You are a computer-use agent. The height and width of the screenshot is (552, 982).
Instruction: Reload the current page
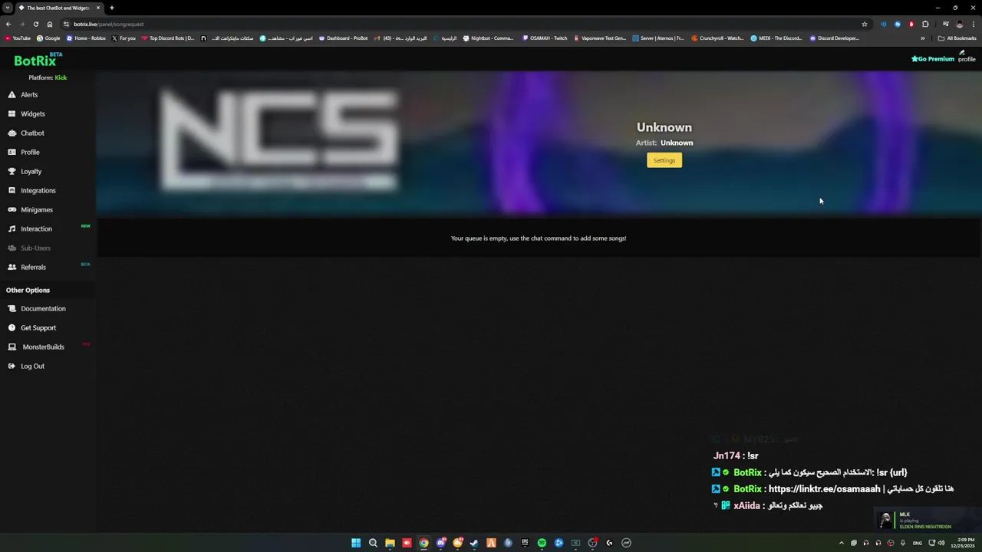click(36, 24)
